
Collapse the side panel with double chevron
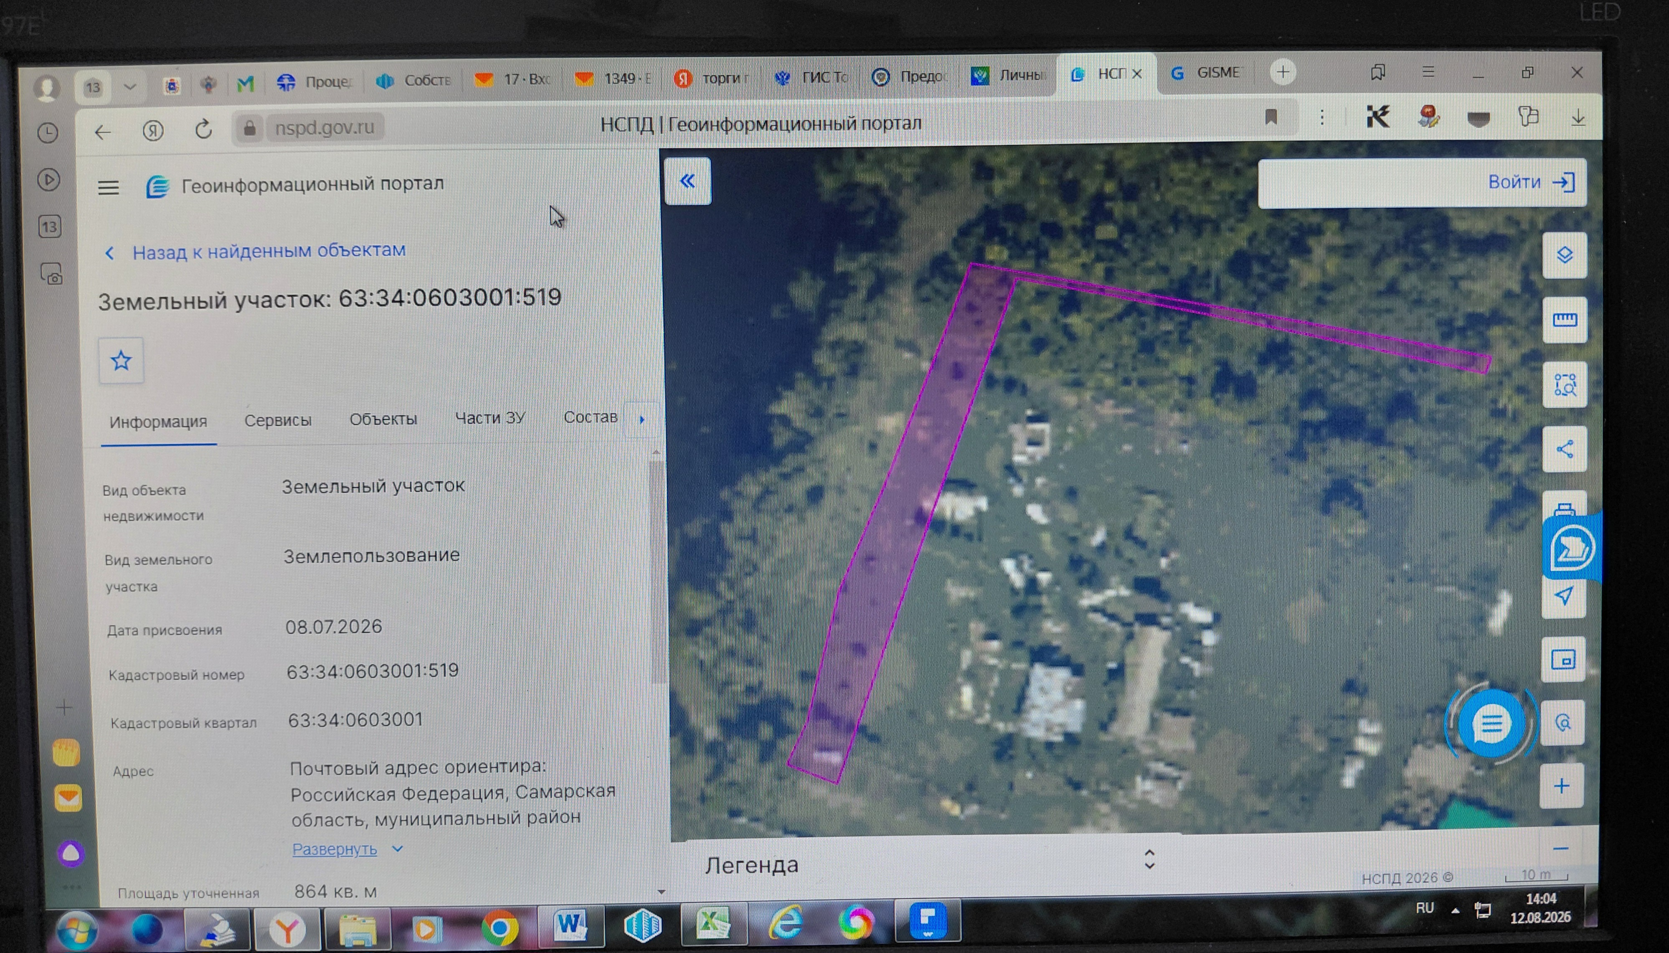coord(687,181)
